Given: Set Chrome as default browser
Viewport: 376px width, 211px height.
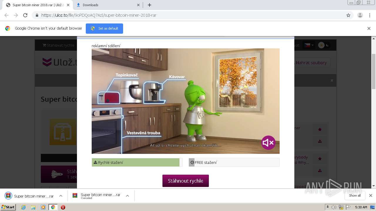Looking at the screenshot, I should pos(104,28).
